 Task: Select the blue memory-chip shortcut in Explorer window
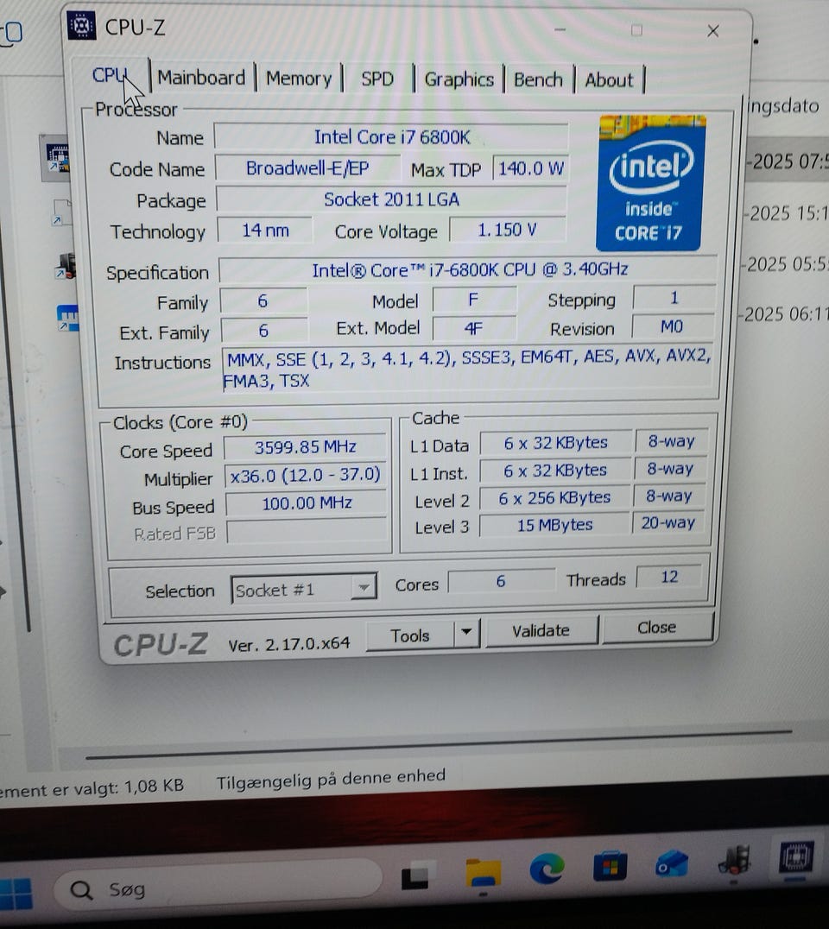[67, 318]
